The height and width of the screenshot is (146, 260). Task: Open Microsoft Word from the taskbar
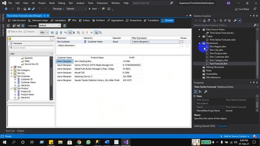pyautogui.click(x=107, y=142)
